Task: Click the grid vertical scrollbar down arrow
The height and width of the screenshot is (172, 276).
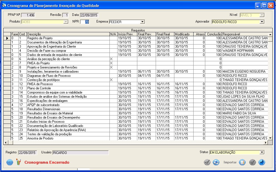Action: tap(270, 138)
